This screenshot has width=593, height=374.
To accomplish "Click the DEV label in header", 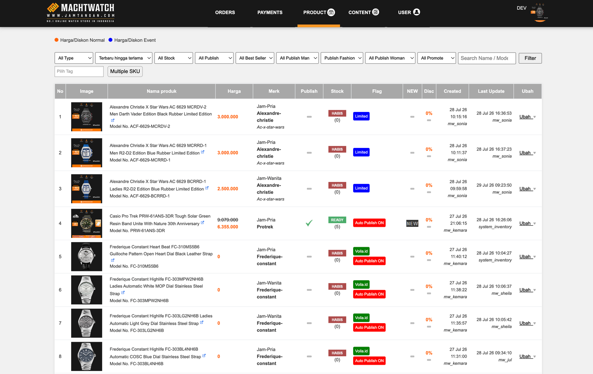I will click(521, 8).
